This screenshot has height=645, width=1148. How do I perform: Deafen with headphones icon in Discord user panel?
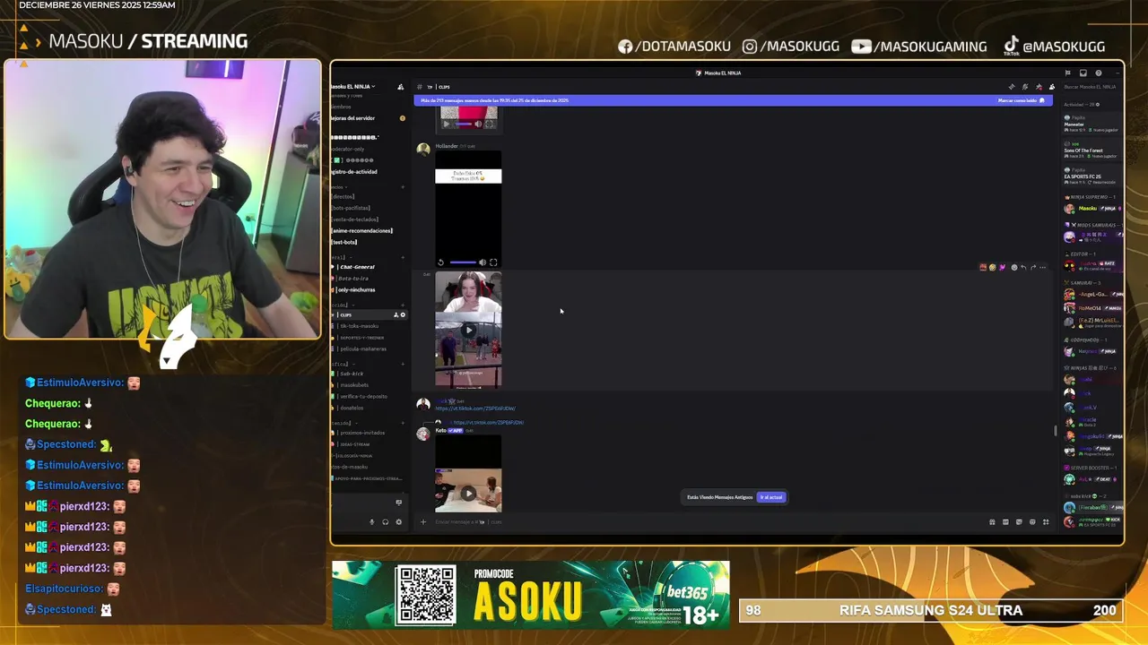[385, 522]
